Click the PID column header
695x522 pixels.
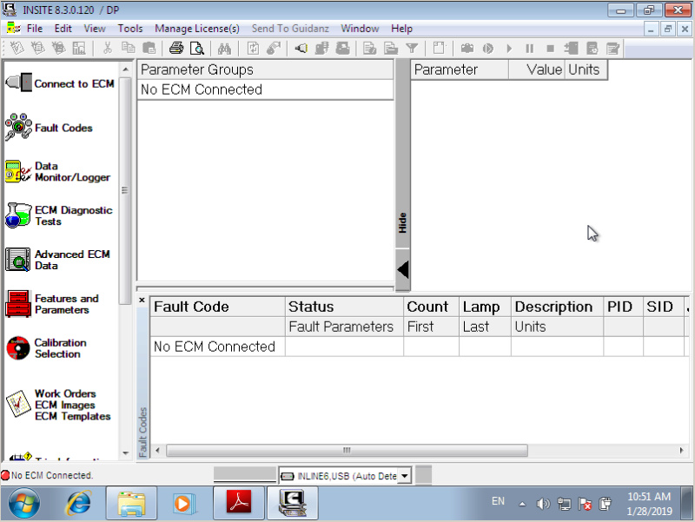pyautogui.click(x=623, y=307)
